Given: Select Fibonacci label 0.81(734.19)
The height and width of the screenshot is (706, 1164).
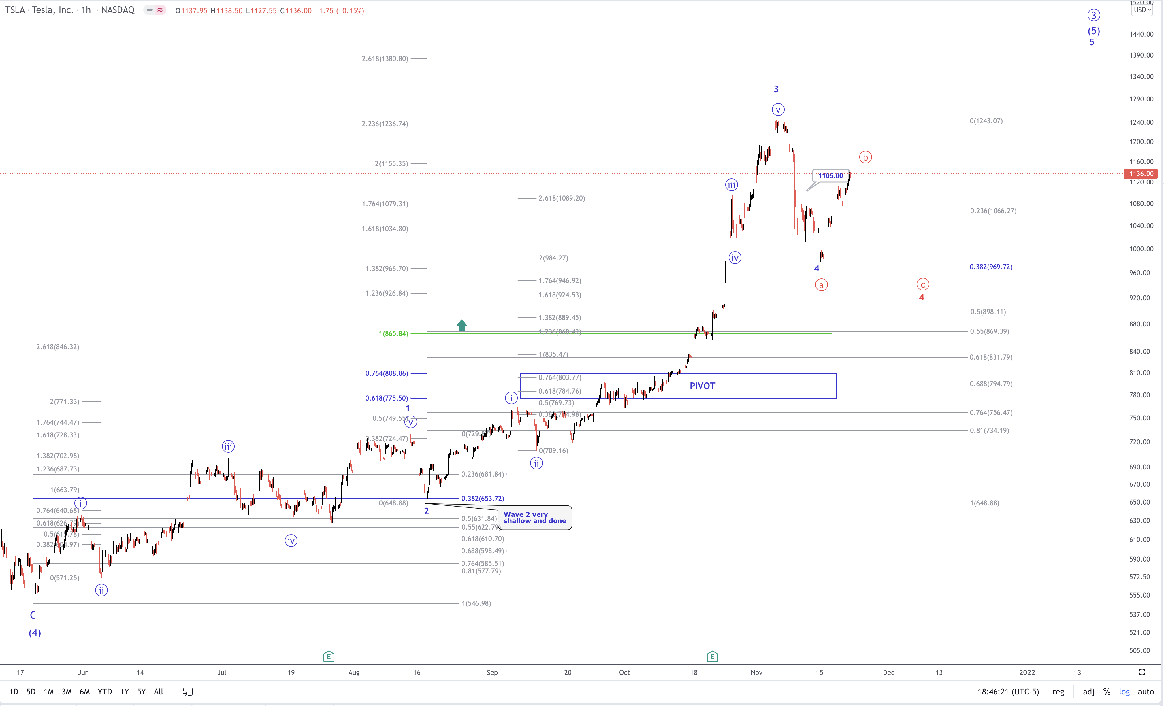Looking at the screenshot, I should click(x=989, y=430).
